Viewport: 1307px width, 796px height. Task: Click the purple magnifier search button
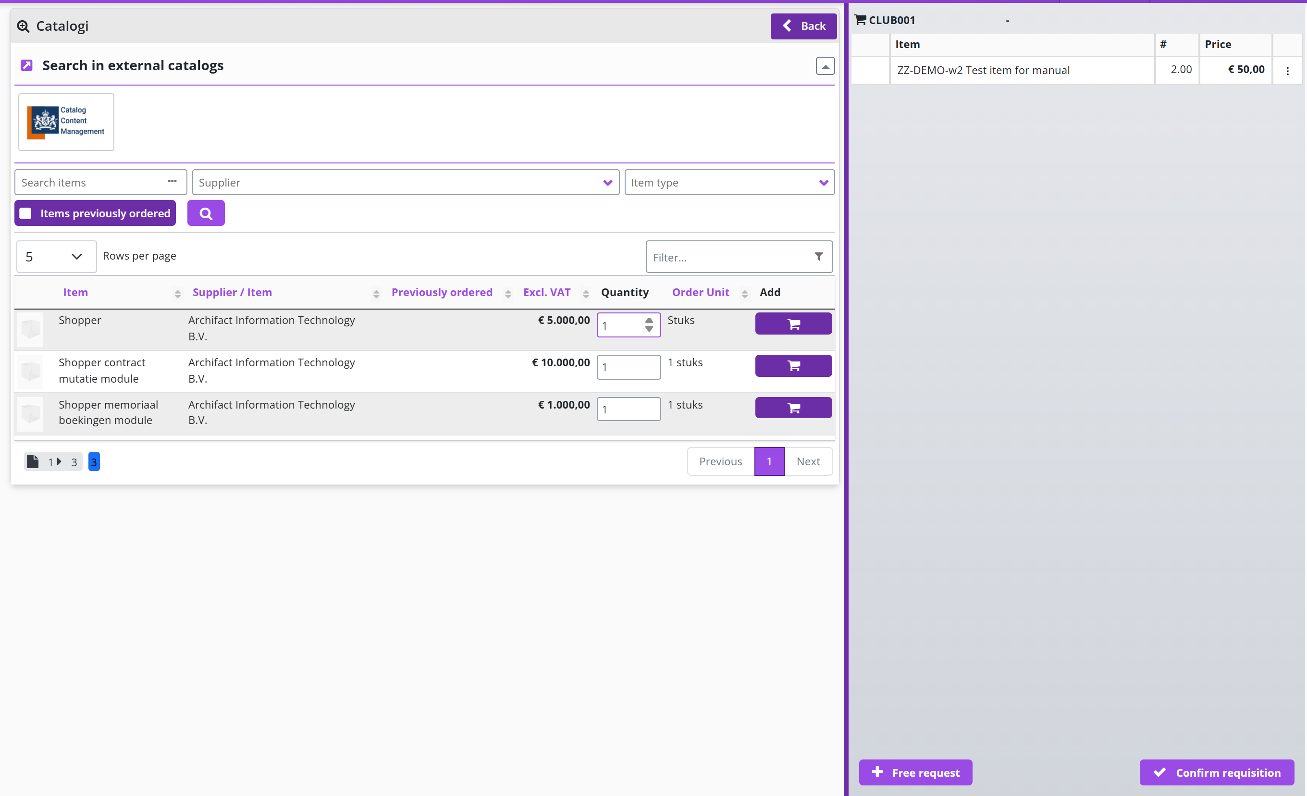pyautogui.click(x=206, y=213)
